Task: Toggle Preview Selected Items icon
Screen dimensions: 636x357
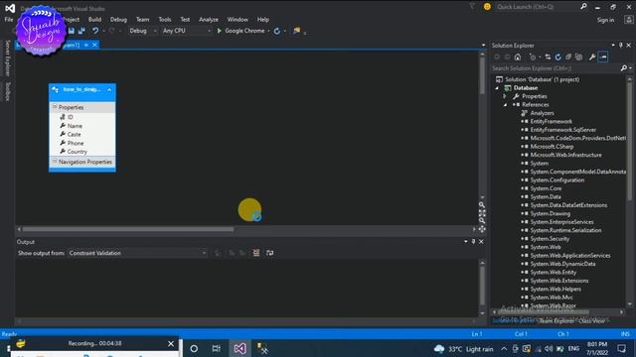Action: click(603, 58)
